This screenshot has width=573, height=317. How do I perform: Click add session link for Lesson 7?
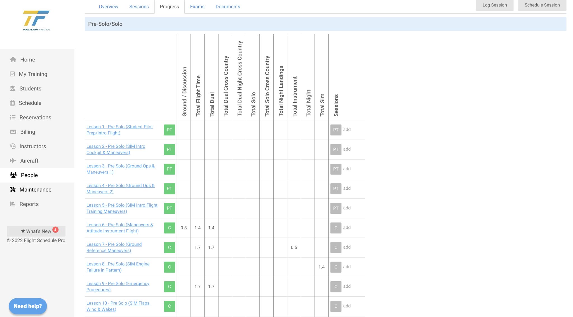[x=347, y=247]
